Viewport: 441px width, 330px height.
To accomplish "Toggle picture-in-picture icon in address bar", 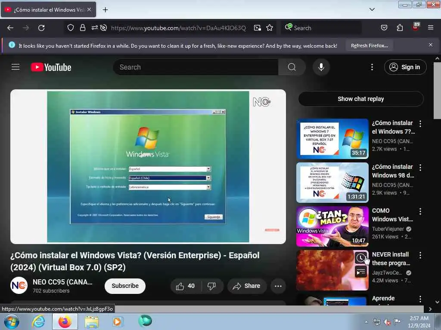I will point(258,28).
